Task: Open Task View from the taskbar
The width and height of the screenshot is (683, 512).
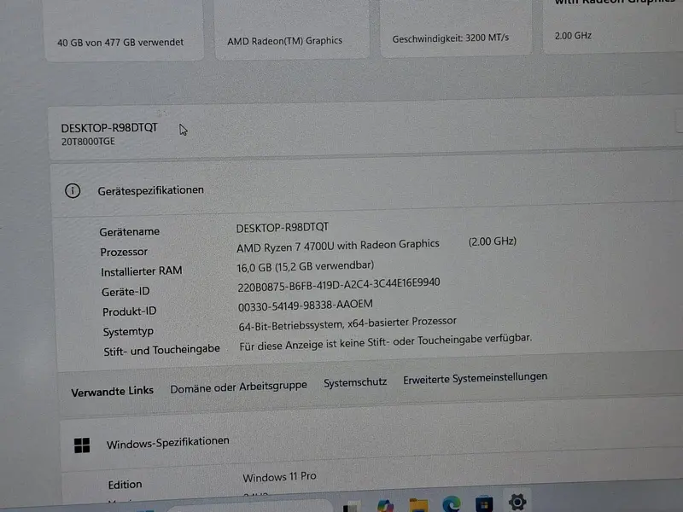Action: point(352,507)
